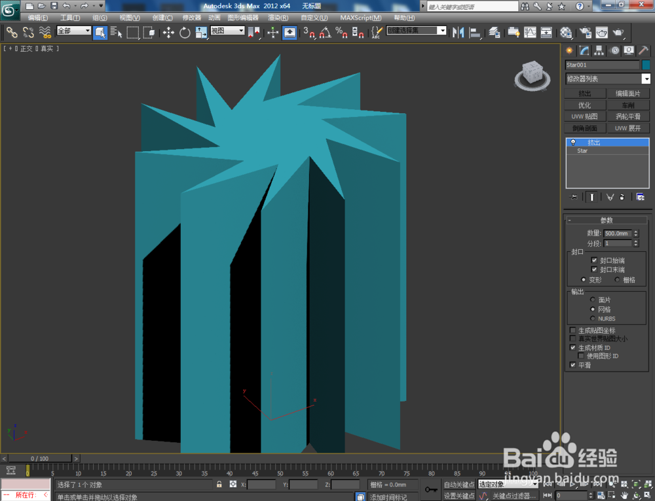Toggle Angle Snap button
Image resolution: width=655 pixels, height=501 pixels.
pyautogui.click(x=326, y=33)
